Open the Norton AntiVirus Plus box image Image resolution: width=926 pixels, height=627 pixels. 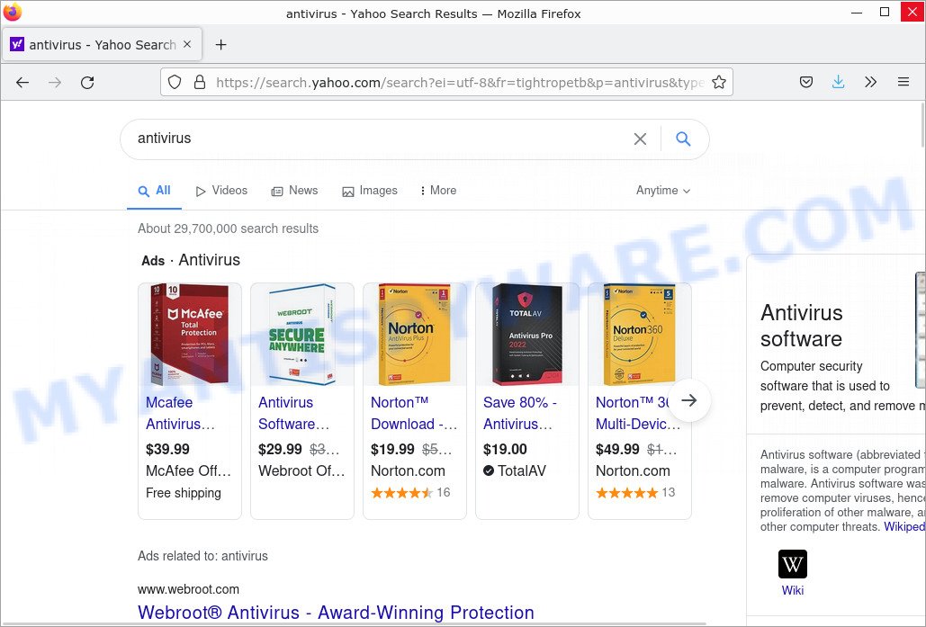415,335
